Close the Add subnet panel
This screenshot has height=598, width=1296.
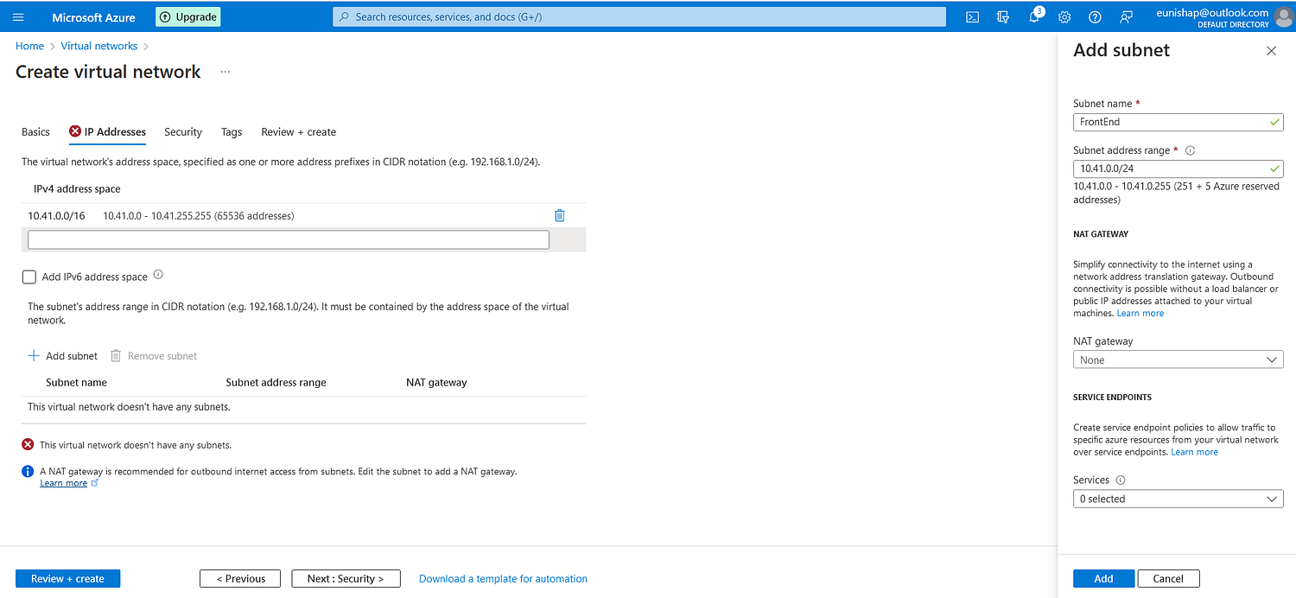pos(1271,51)
